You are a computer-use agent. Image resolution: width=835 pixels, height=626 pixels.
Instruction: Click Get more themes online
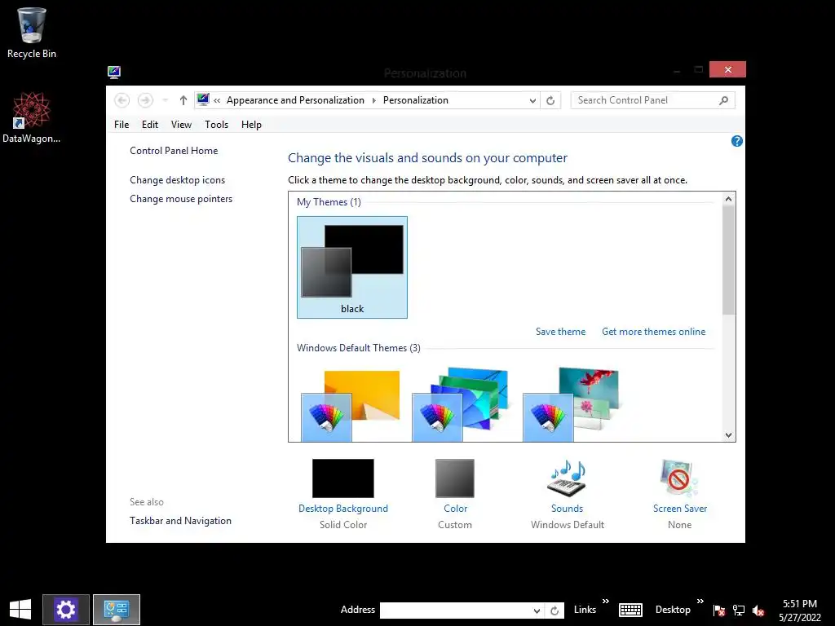click(653, 332)
